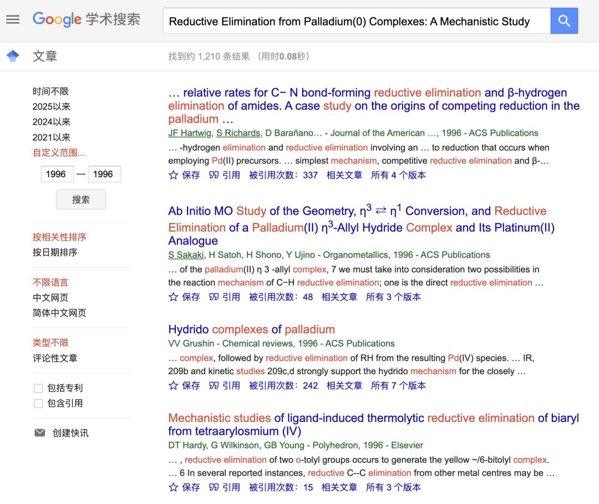This screenshot has width=599, height=504.
Task: Open 被引用次数：15 citations link
Action: (x=281, y=487)
